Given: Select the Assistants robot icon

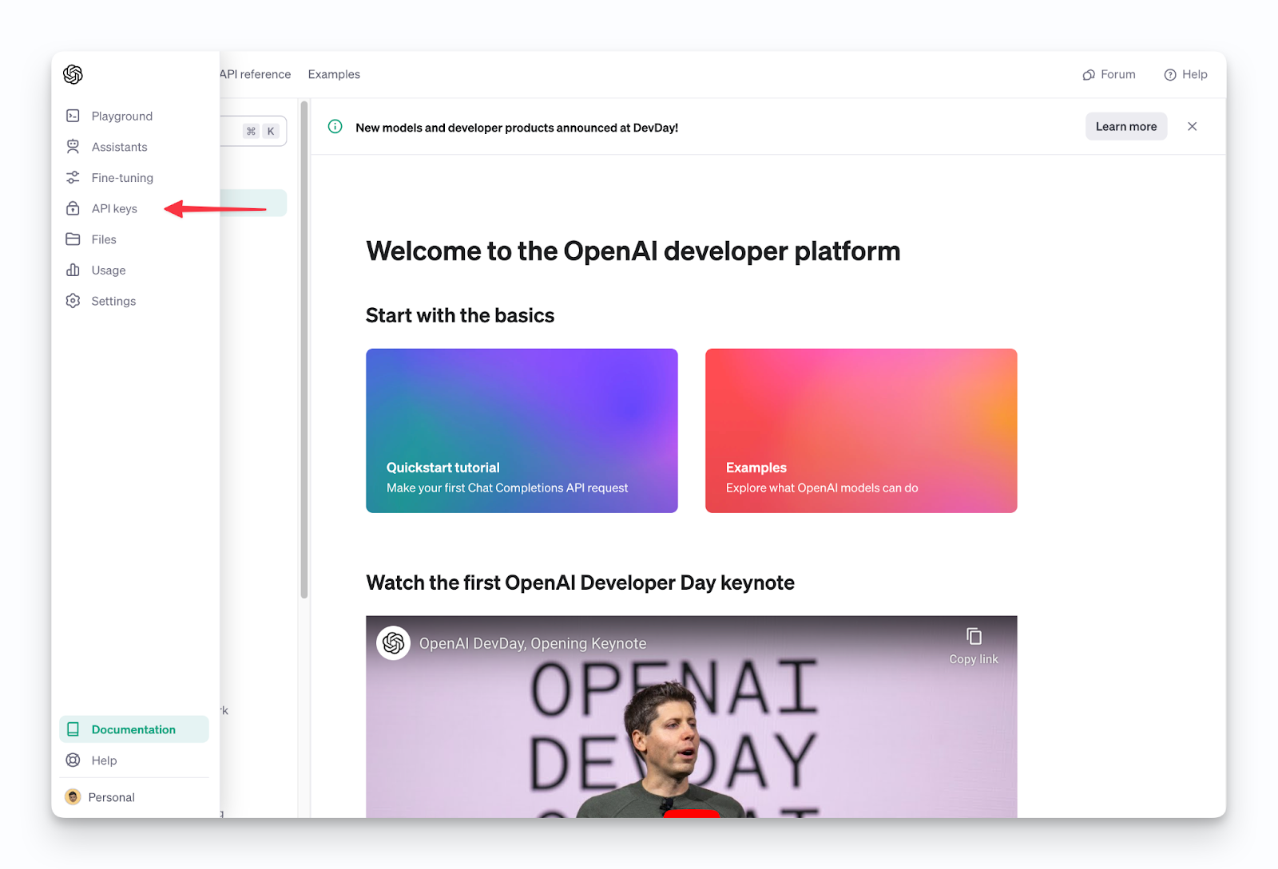Looking at the screenshot, I should click(x=73, y=147).
